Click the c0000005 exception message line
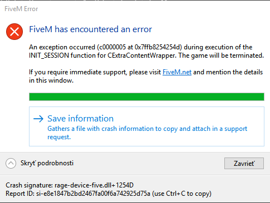Image resolution: width=270 pixels, height=203 pixels. tap(141, 47)
